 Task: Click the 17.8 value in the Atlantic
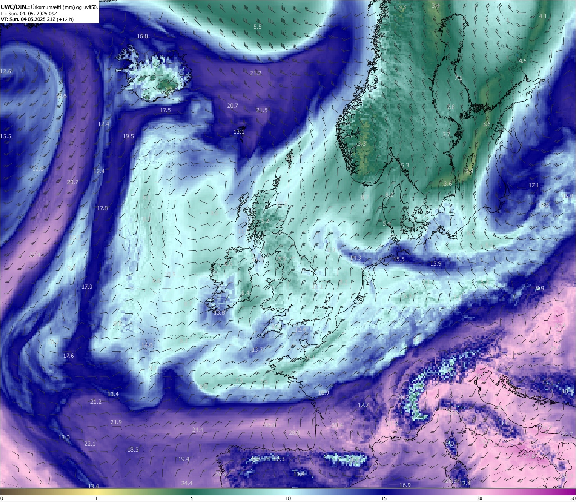click(x=102, y=208)
